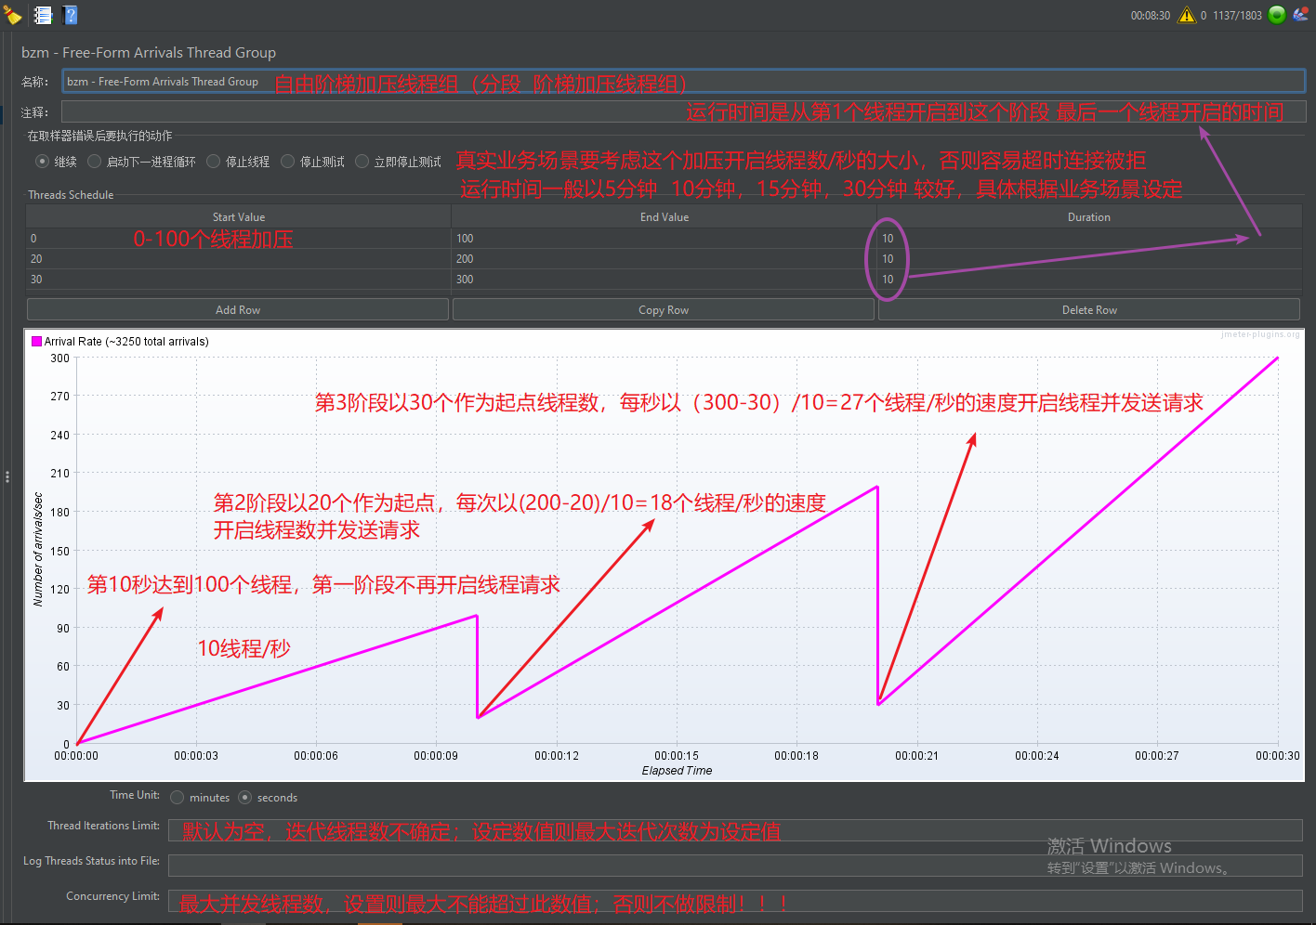Click the Start Value column header
This screenshot has width=1316, height=925.
[239, 216]
